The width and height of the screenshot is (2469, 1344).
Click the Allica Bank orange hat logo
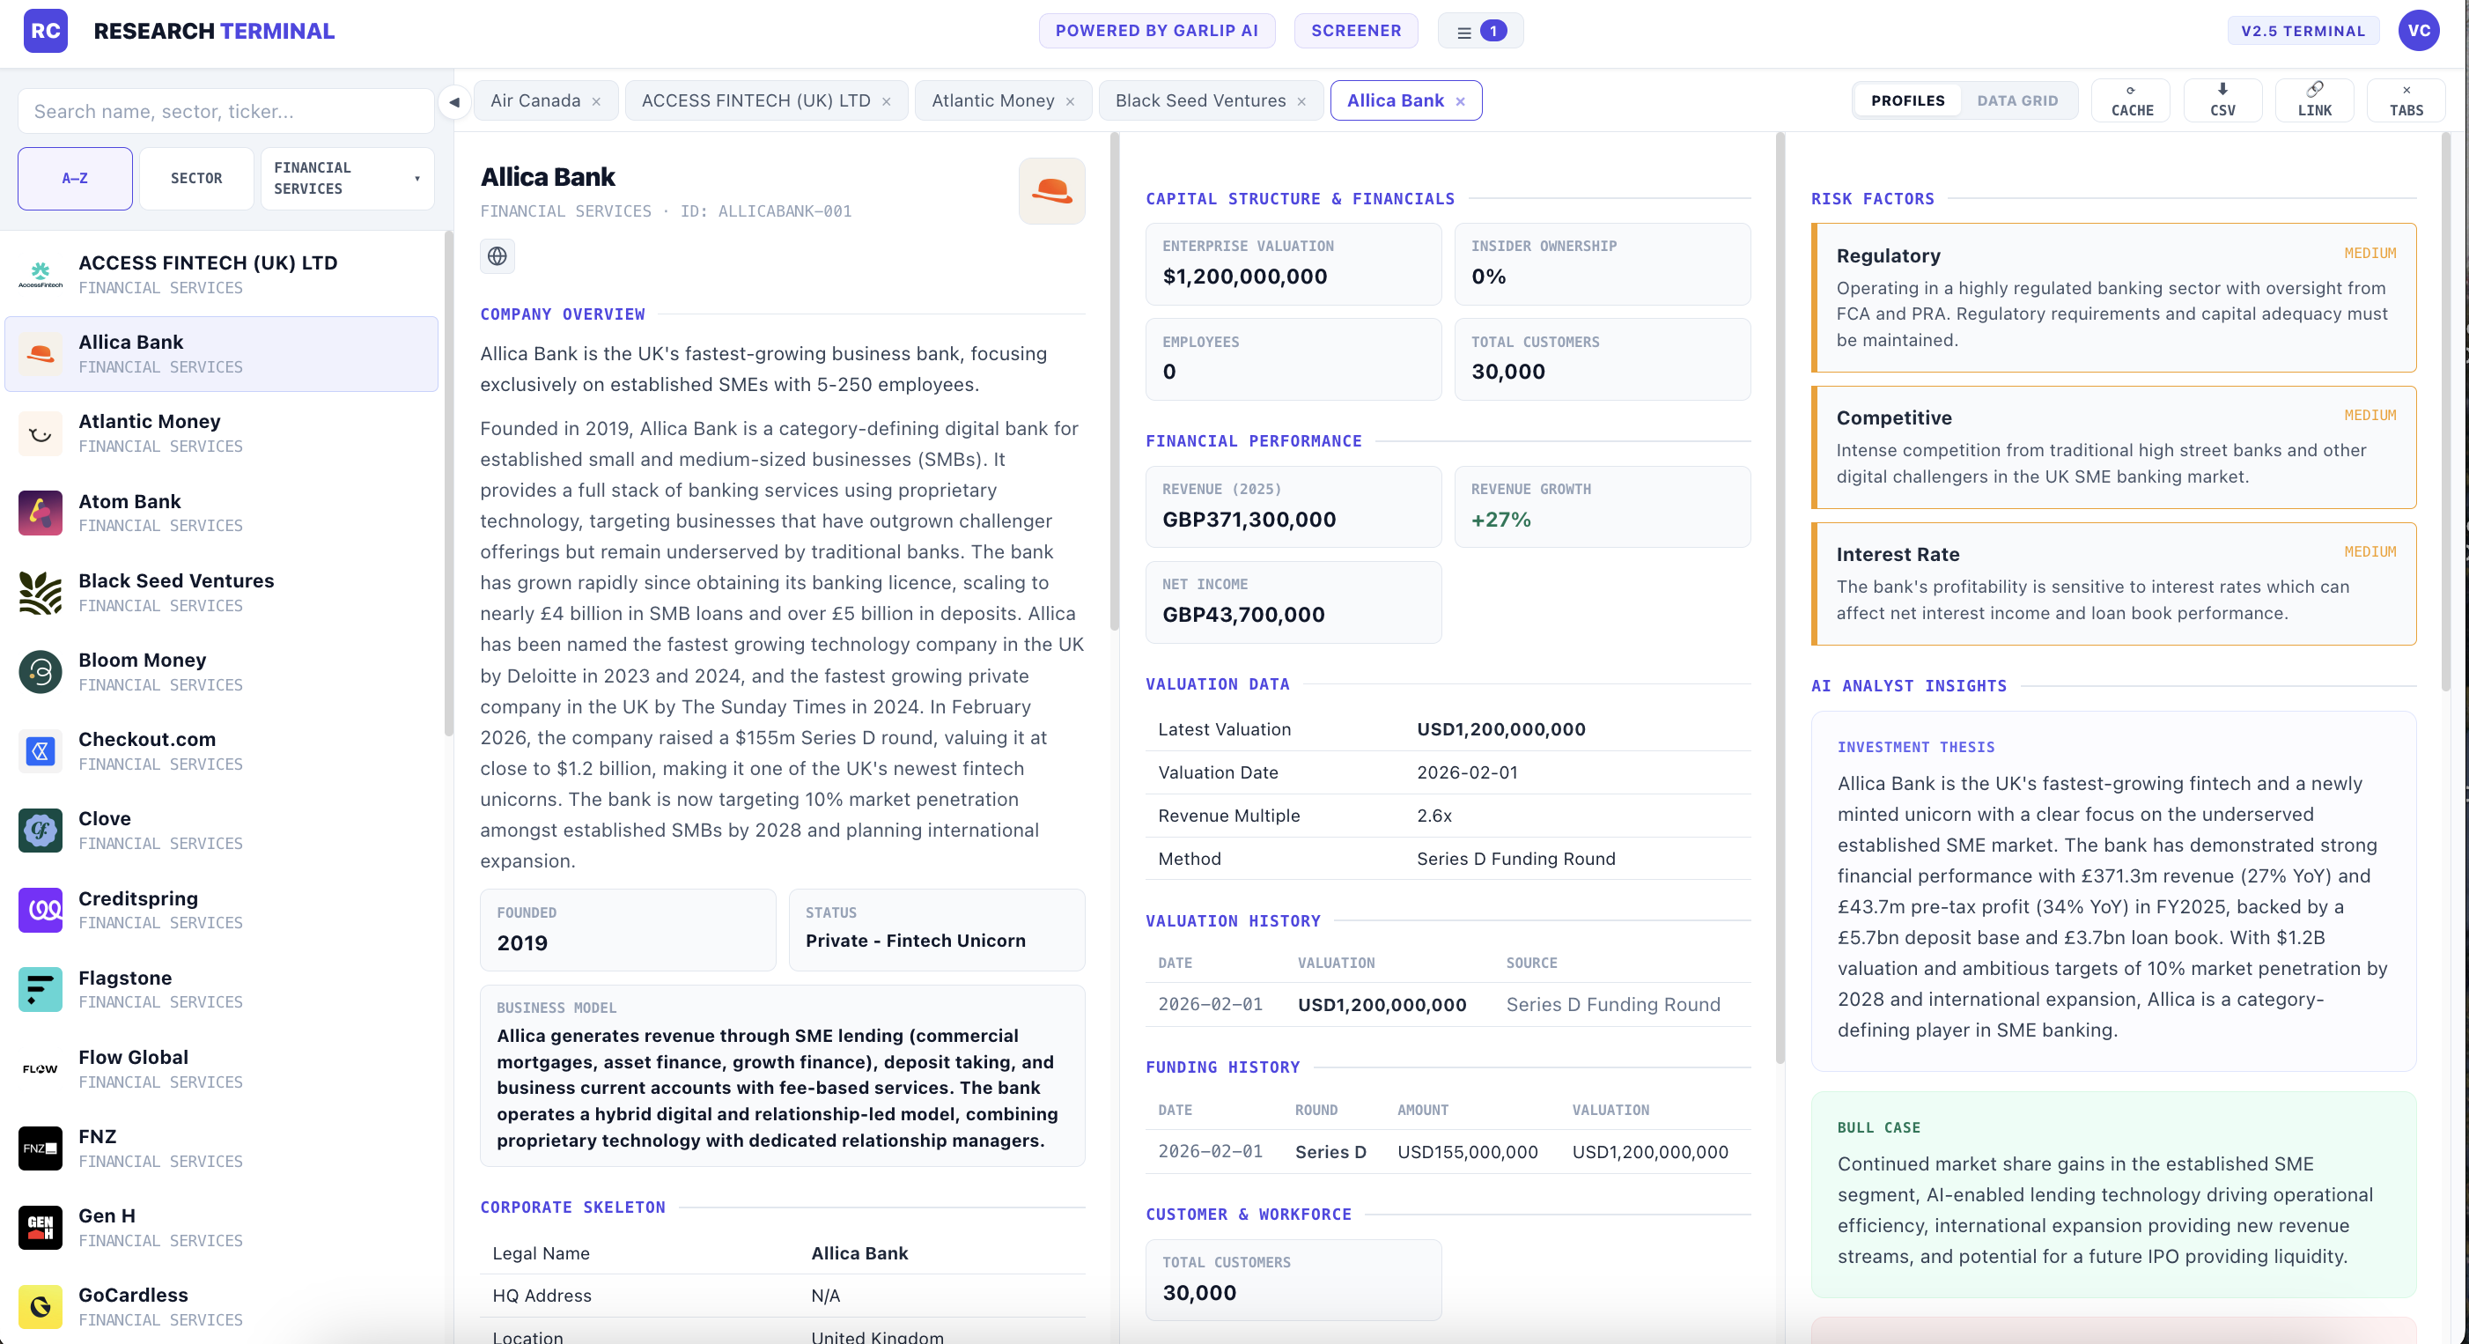1051,191
